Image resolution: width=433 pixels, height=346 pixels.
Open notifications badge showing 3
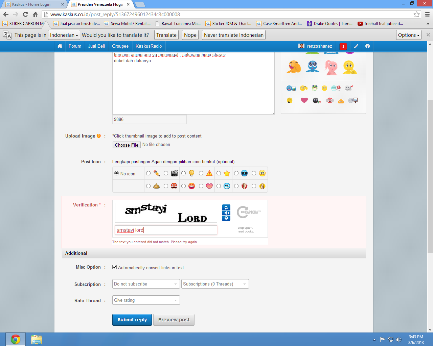point(343,46)
